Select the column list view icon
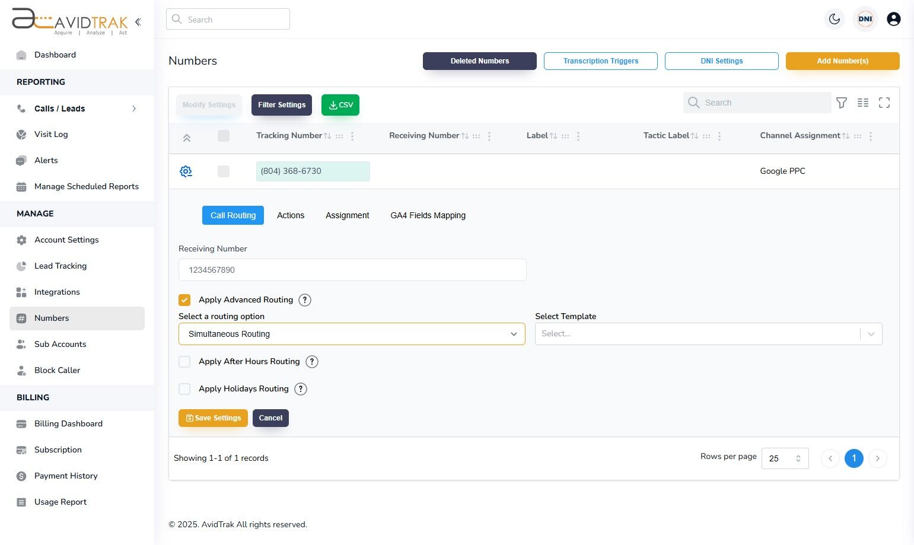 pos(863,103)
